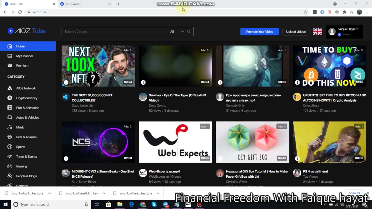Viewport: 372px width, 209px height.
Task: Expand options for aioz-1zw0yee keystore download
Action: [158, 193]
